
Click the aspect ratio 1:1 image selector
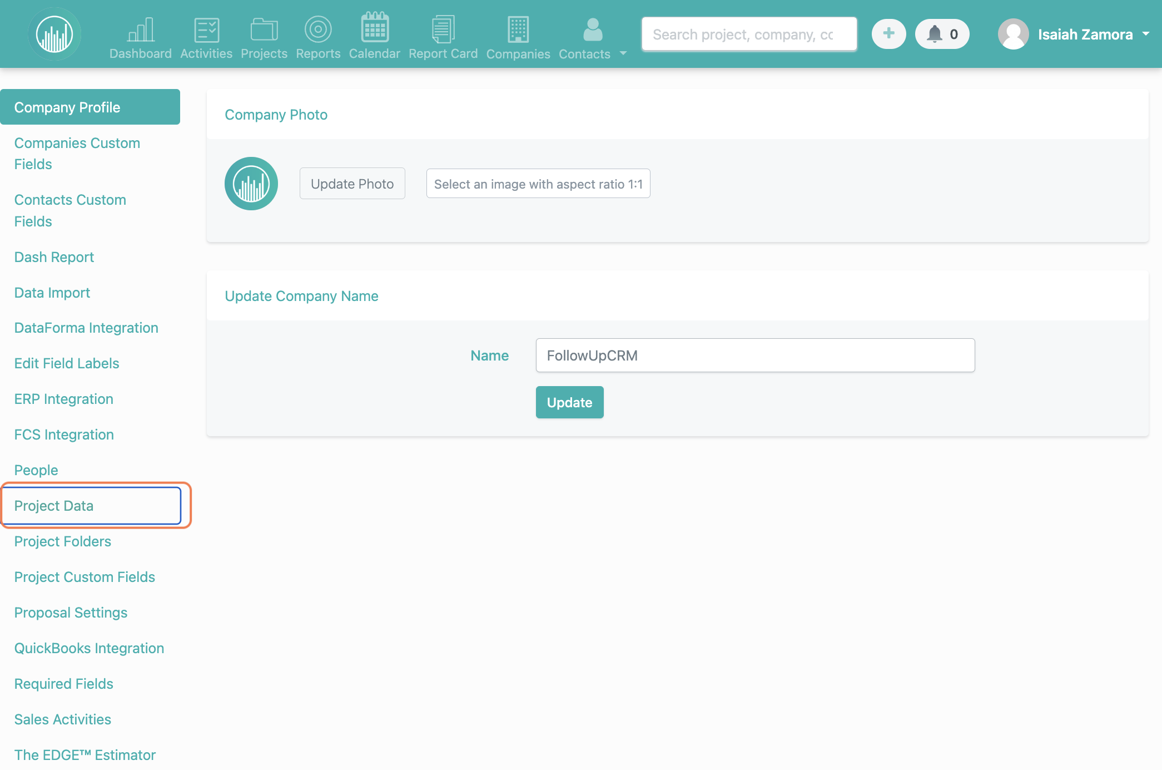(x=538, y=184)
